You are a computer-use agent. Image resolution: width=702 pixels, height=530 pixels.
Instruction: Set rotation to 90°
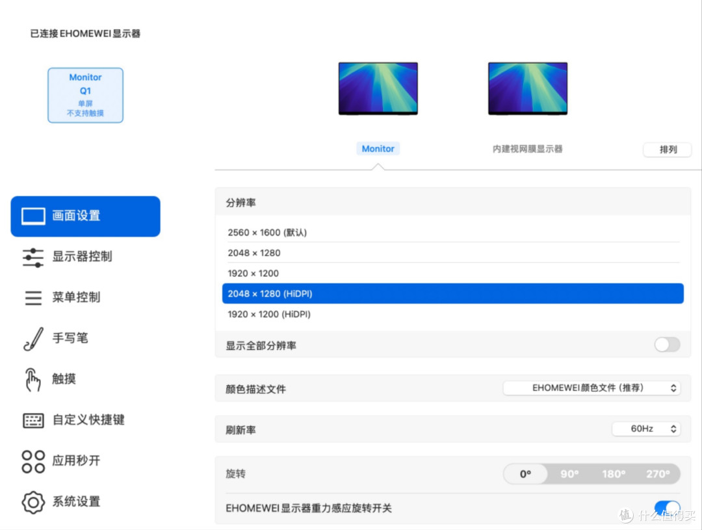(x=569, y=474)
